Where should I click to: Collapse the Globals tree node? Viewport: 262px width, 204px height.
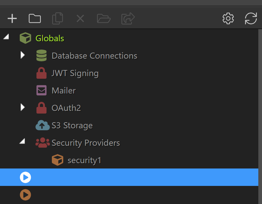pos(6,37)
